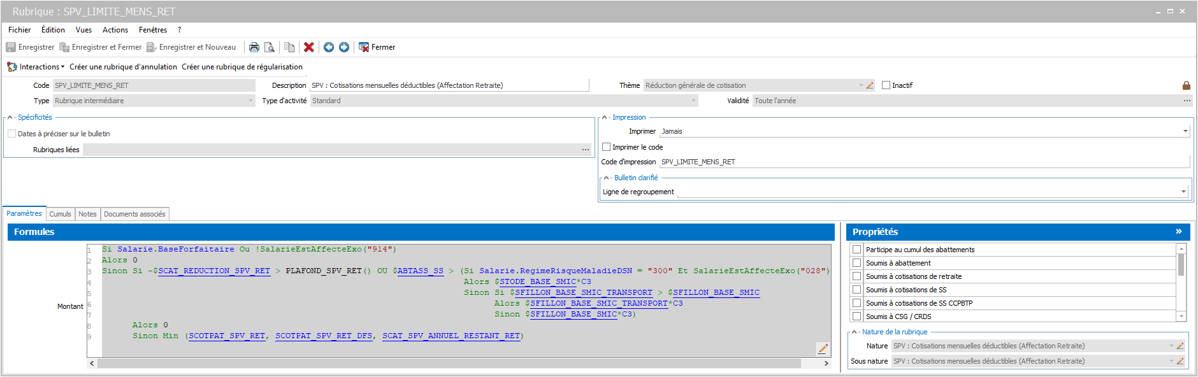This screenshot has height=377, width=1198.
Task: Enable Soumis à CSG / CRDS checkbox
Action: pos(857,317)
